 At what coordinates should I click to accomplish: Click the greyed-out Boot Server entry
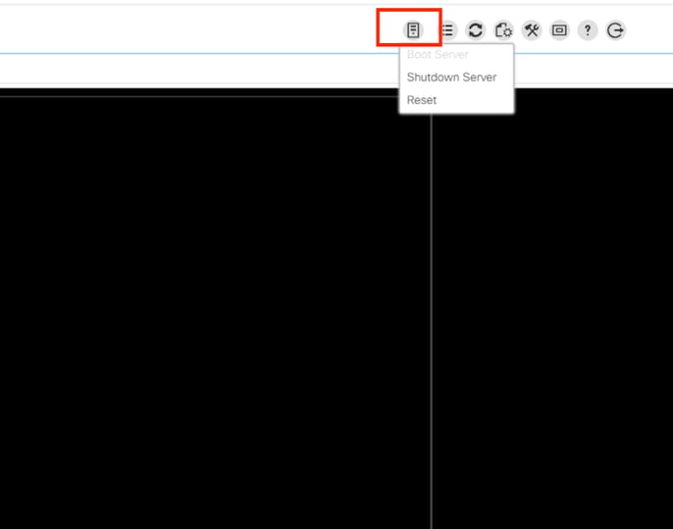click(x=438, y=55)
